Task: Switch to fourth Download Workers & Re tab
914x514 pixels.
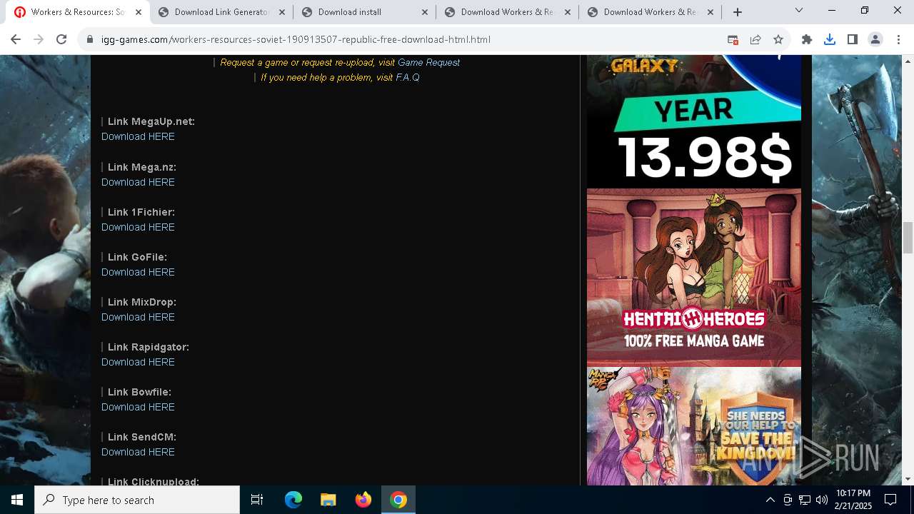Action: 507,12
